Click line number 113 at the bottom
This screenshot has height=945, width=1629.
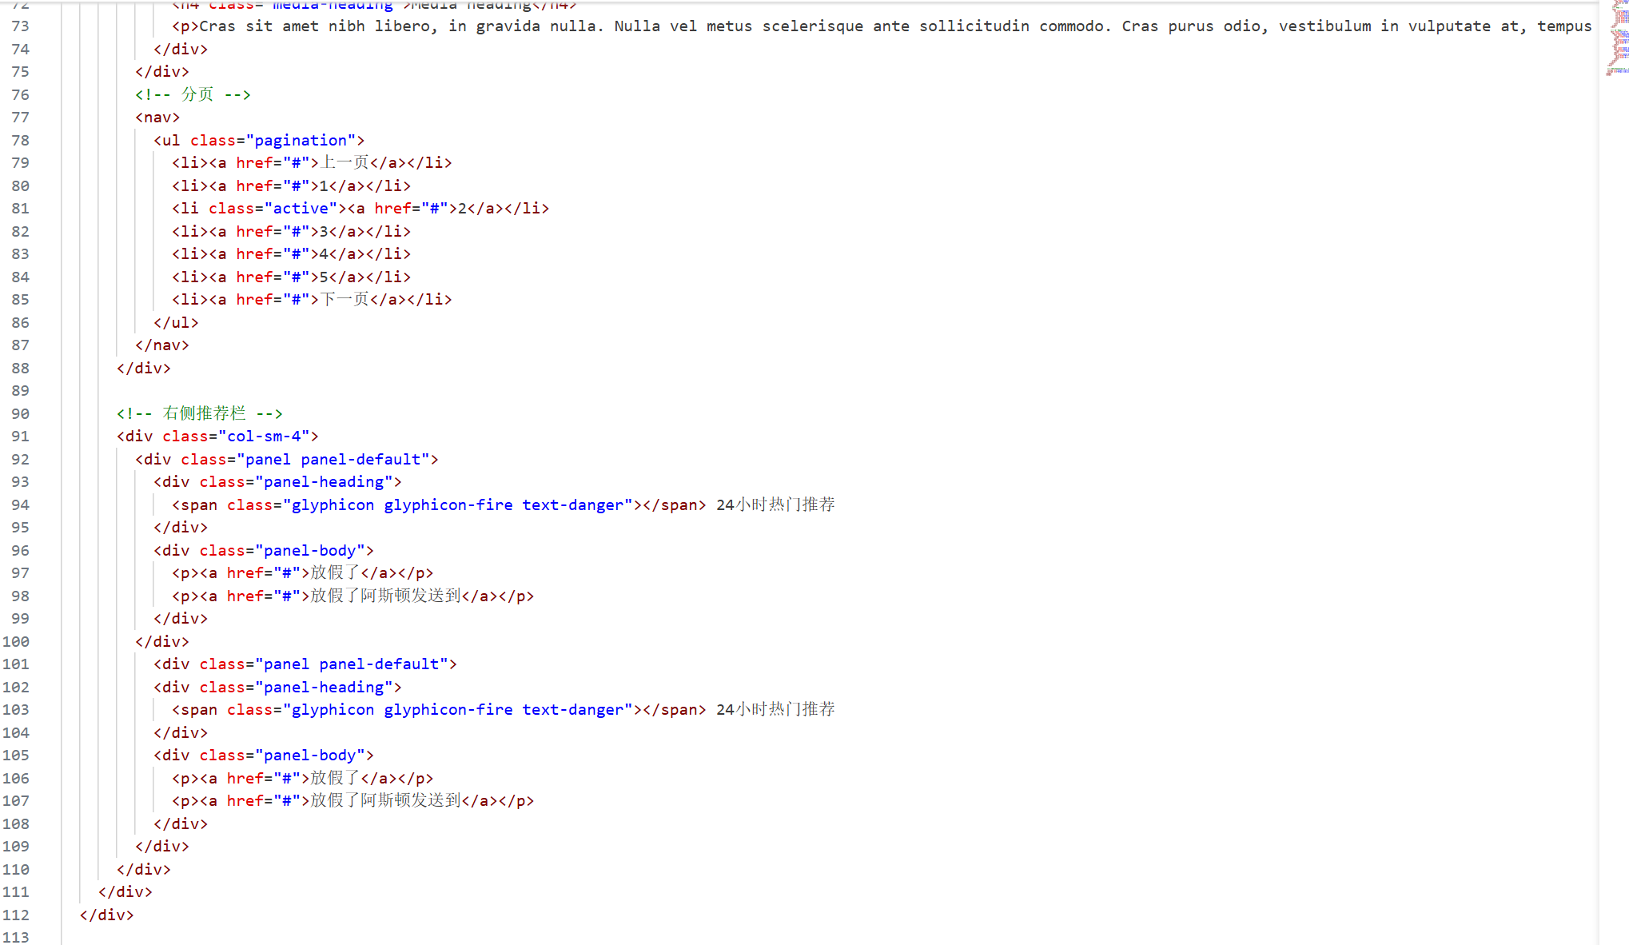click(16, 937)
